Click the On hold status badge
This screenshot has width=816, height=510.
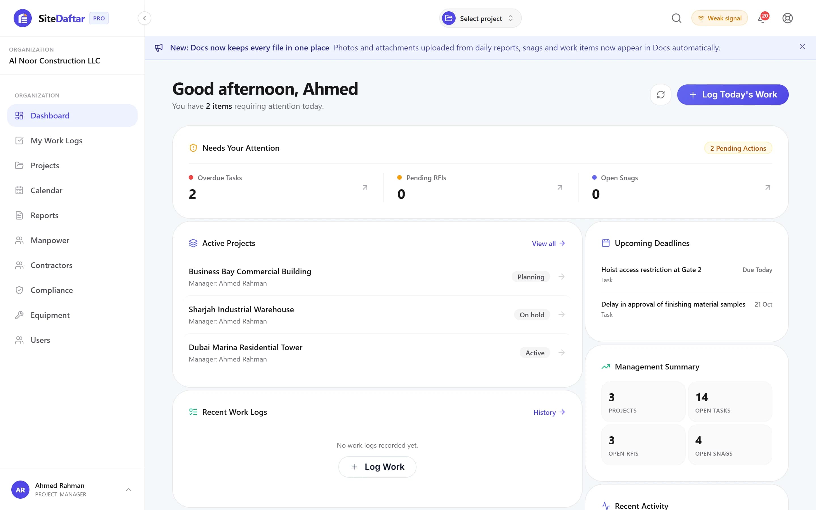532,315
